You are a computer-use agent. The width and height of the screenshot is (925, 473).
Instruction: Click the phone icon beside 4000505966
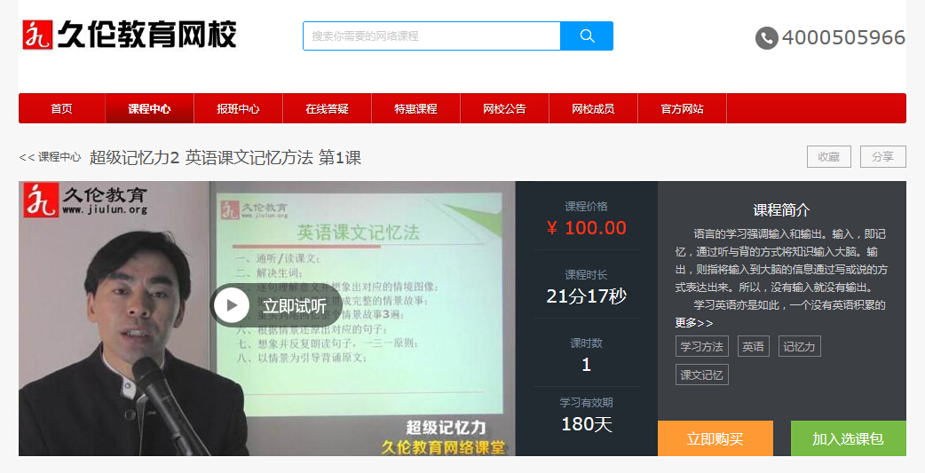coord(766,38)
